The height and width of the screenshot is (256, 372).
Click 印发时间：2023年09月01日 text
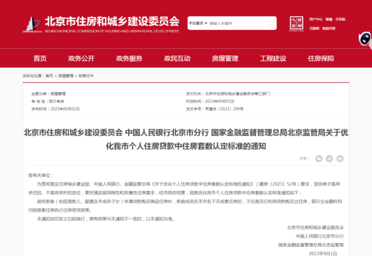[210, 101]
